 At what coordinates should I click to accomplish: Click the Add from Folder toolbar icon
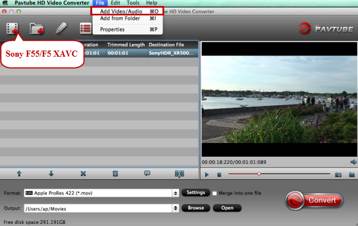(36, 29)
